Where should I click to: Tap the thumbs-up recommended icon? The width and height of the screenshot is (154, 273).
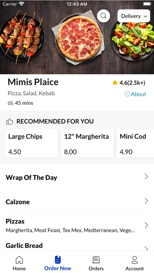[x=9, y=121]
